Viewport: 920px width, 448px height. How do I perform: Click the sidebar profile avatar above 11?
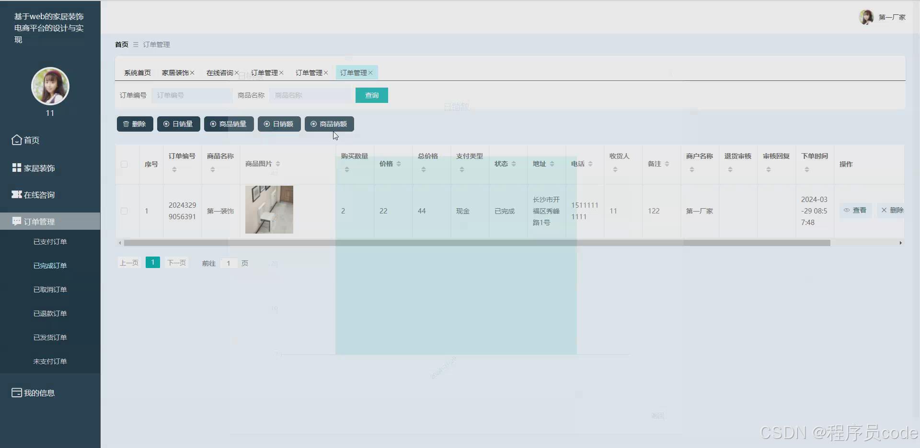coord(50,86)
